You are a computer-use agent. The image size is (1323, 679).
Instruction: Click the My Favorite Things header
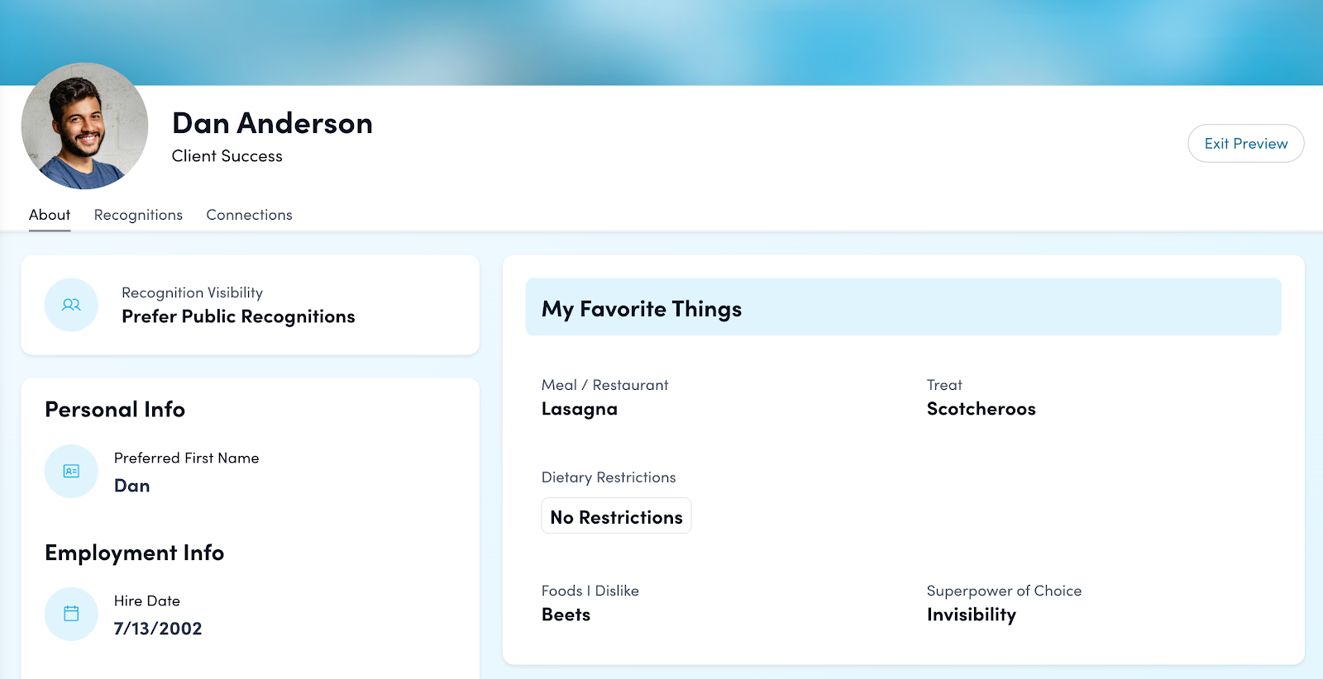[x=642, y=309]
